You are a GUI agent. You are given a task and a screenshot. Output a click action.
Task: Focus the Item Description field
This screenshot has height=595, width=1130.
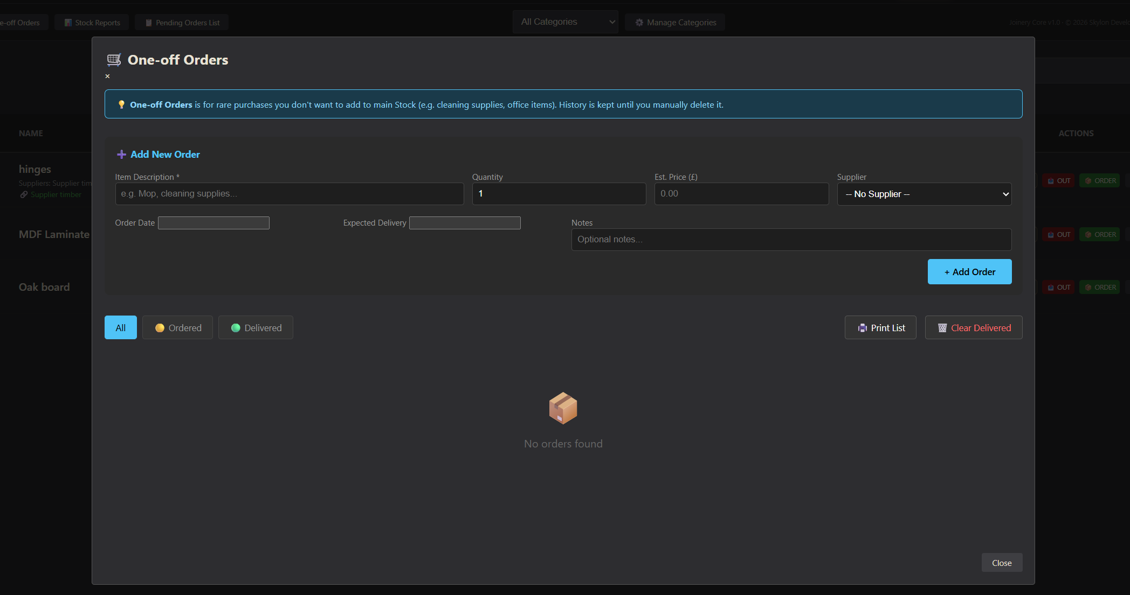289,194
